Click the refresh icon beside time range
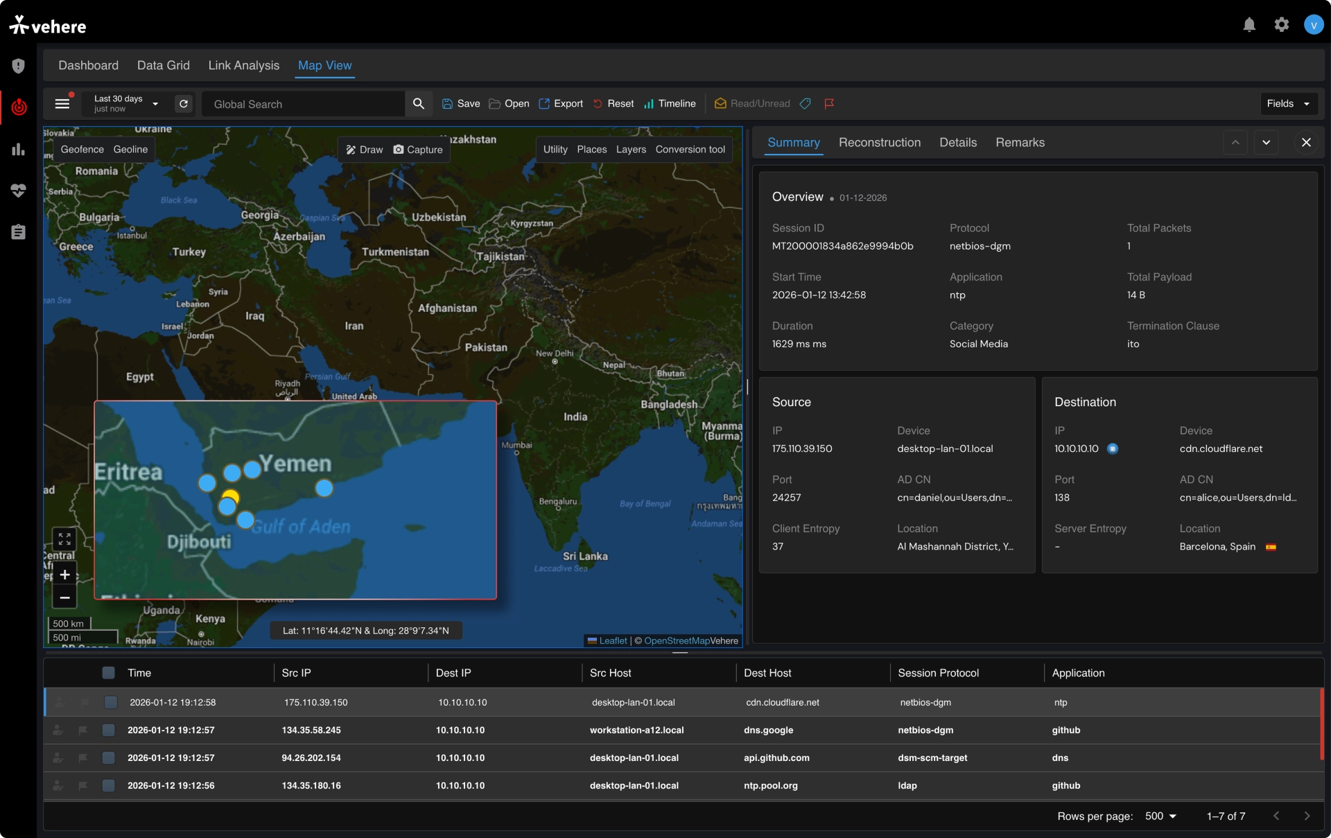The image size is (1331, 838). pyautogui.click(x=184, y=103)
